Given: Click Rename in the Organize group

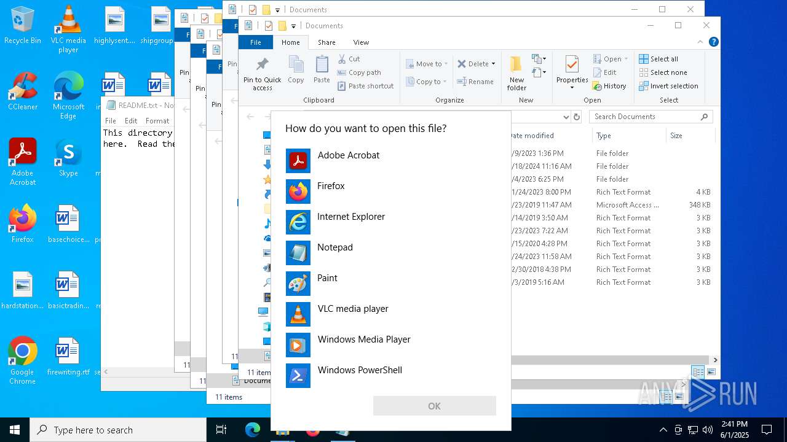Looking at the screenshot, I should [475, 82].
